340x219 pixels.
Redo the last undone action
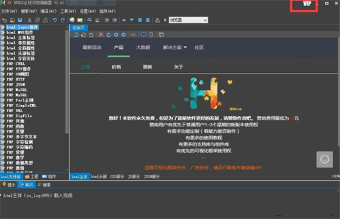tap(63, 20)
